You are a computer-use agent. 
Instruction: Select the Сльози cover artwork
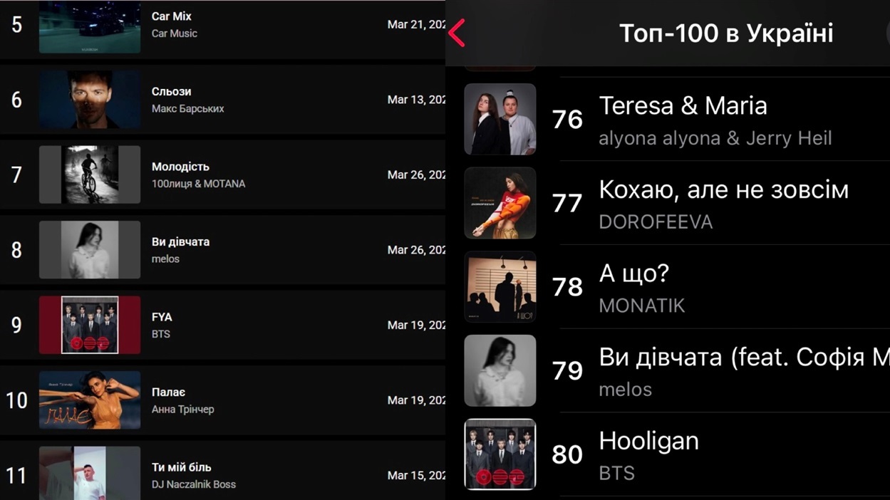point(90,100)
